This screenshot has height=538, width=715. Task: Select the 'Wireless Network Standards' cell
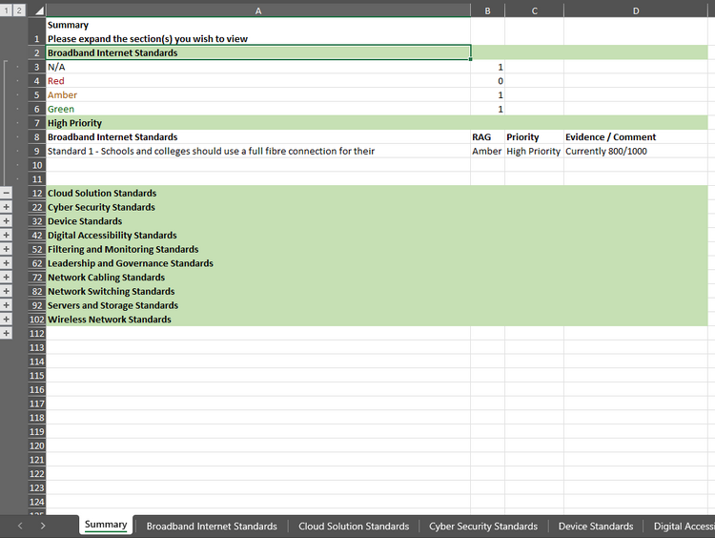pyautogui.click(x=258, y=320)
